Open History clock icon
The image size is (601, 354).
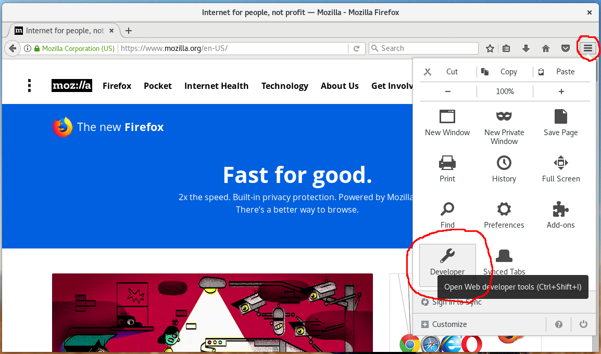click(x=504, y=163)
